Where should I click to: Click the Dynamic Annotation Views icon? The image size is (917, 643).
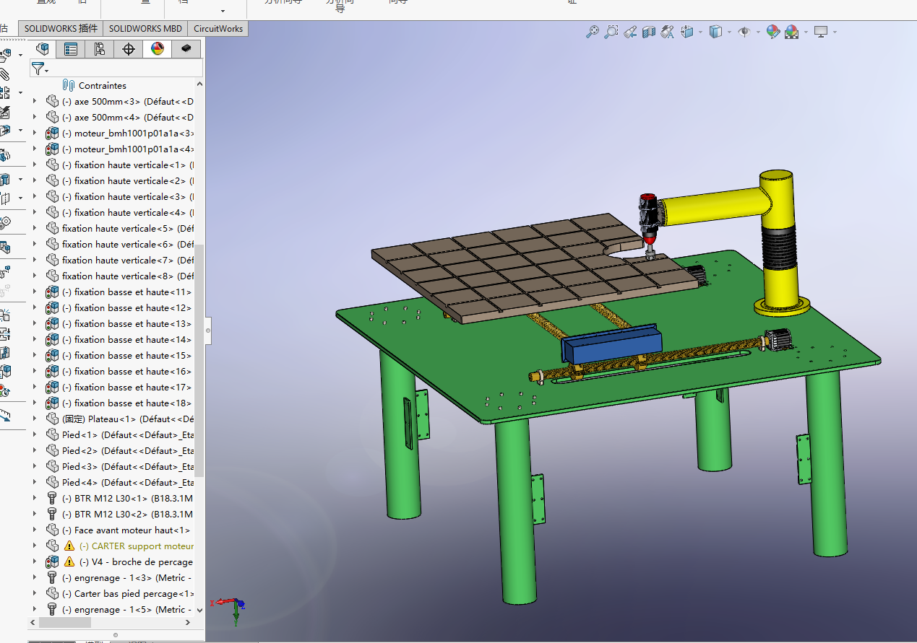[668, 32]
